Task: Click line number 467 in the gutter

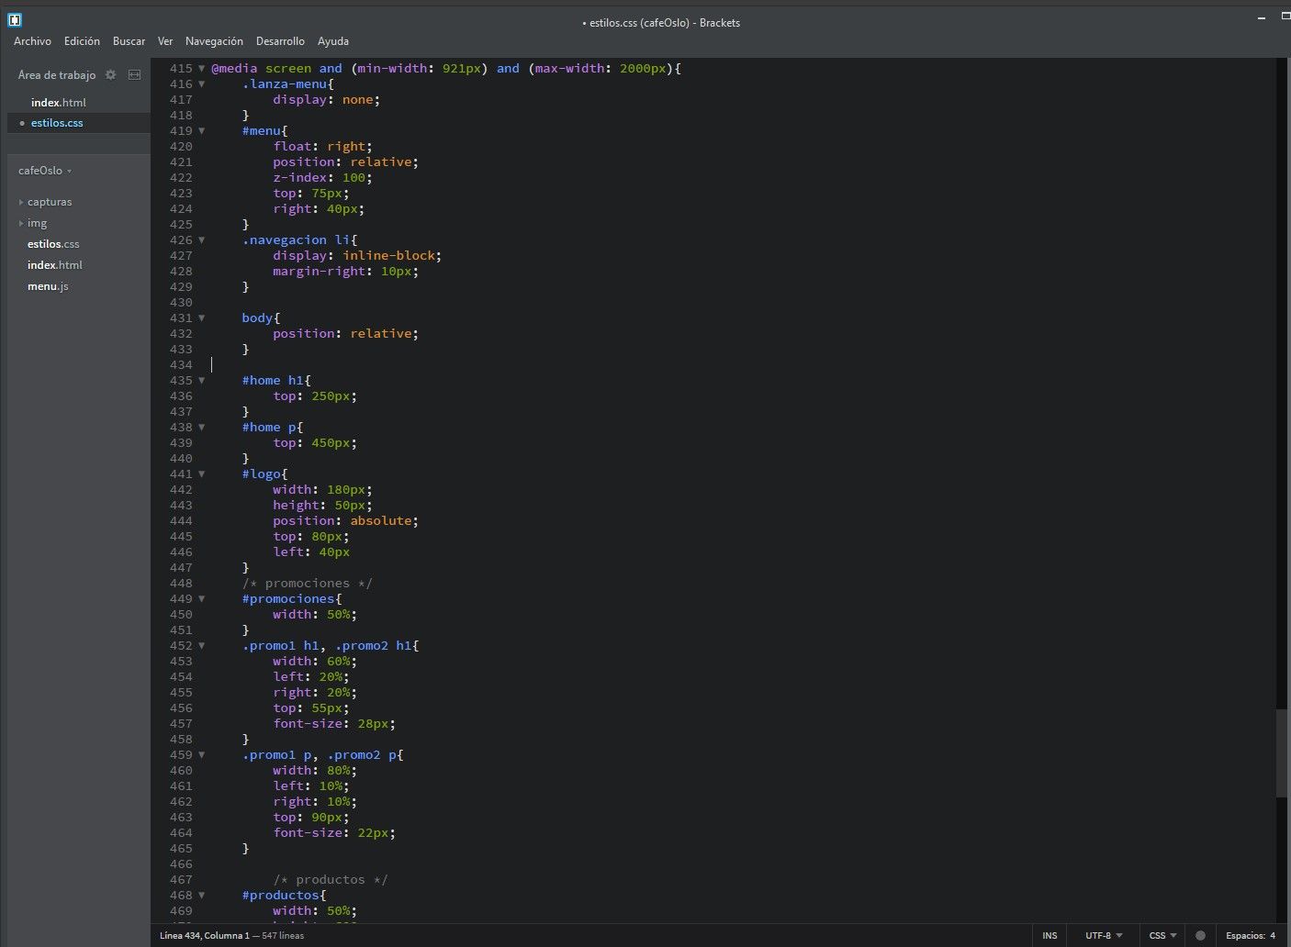Action: click(x=181, y=879)
